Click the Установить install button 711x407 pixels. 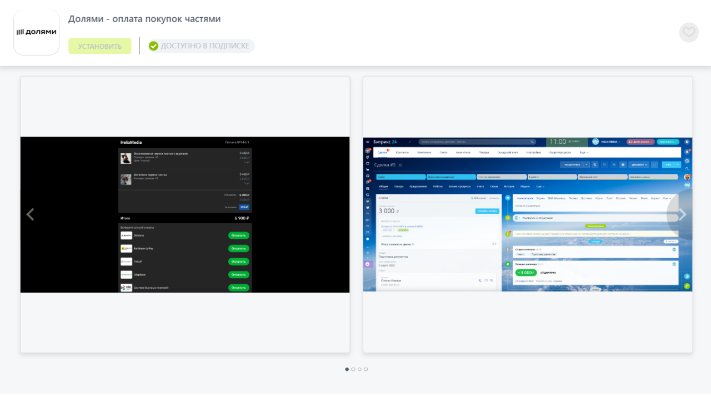click(100, 46)
